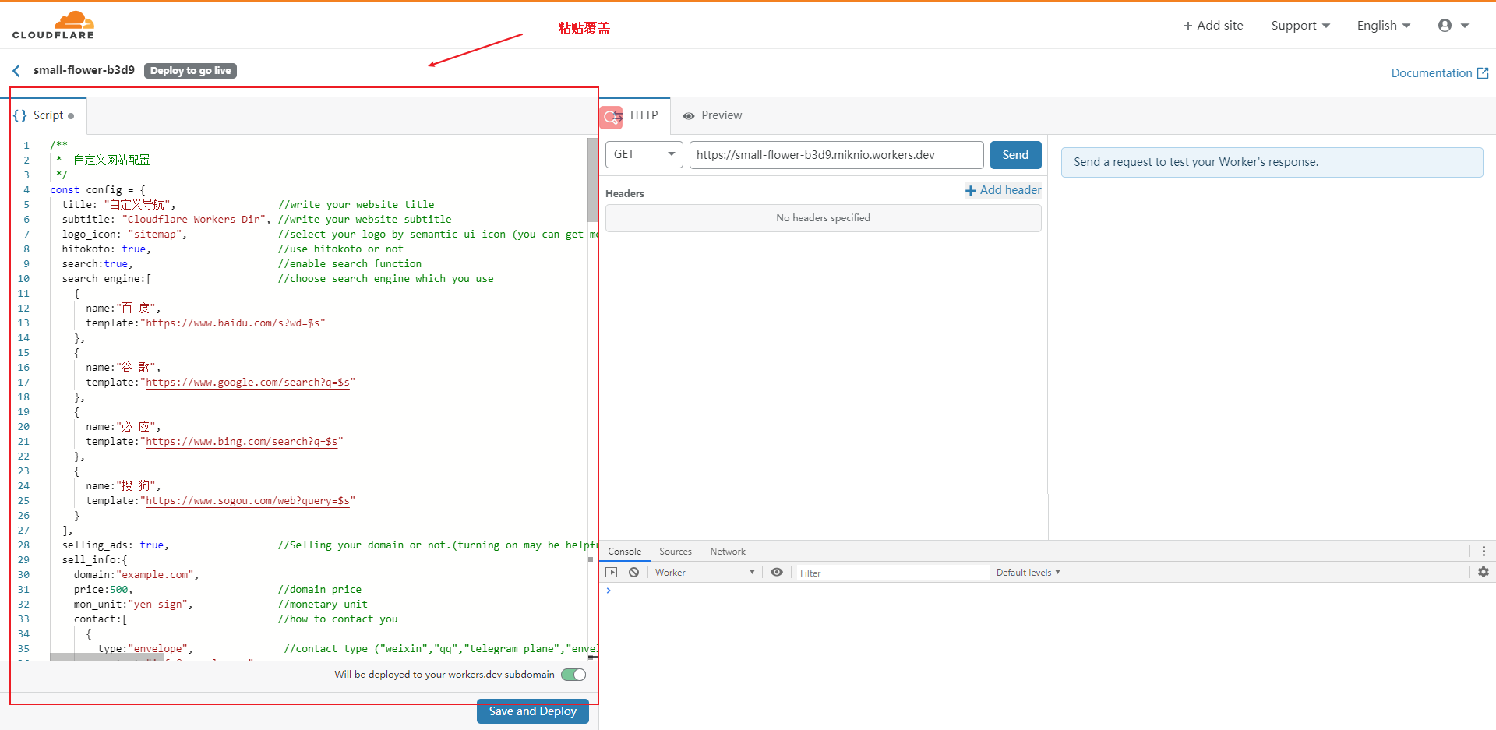Image resolution: width=1496 pixels, height=730 pixels.
Task: Open the Sources tab
Action: click(x=675, y=552)
